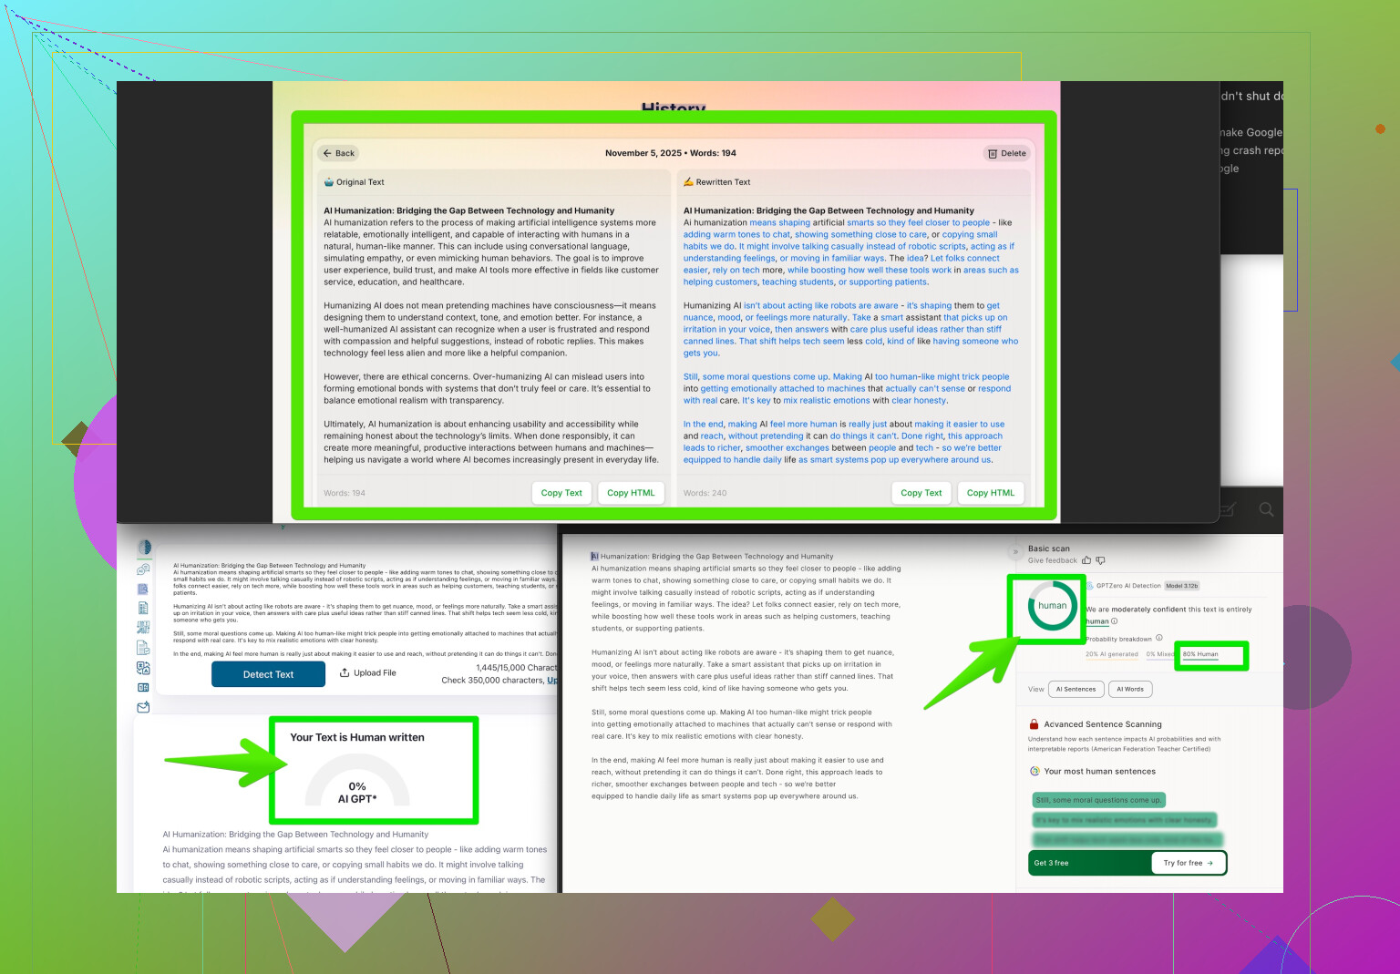Delete the history entry

click(x=1007, y=153)
